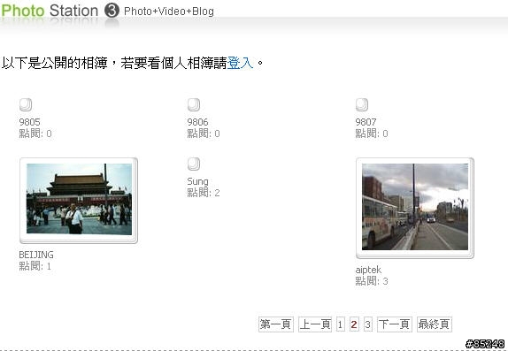Go to last page with 最終頁
The width and height of the screenshot is (508, 351).
pos(435,324)
